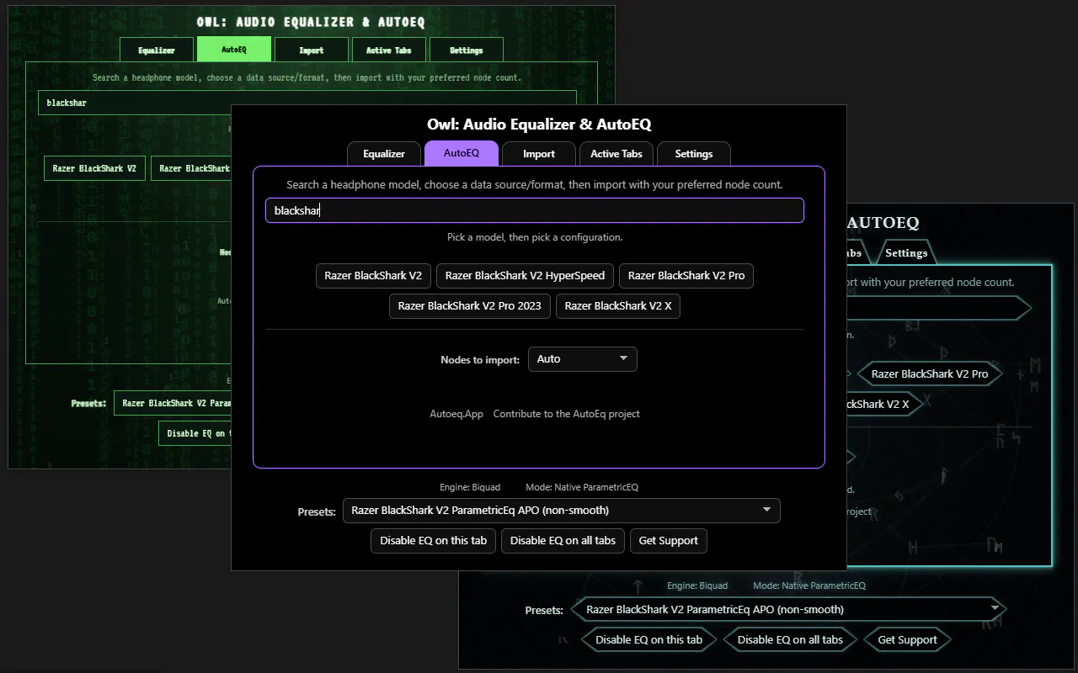Choose Razer BlackShark V2 Pro 2023
Viewport: 1078px width, 673px height.
click(470, 306)
